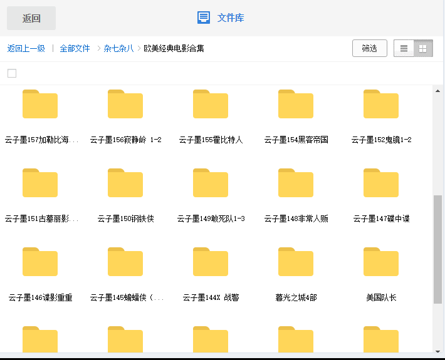Screen dimensions: 445x360
Task: Navigate to 杂七杂八 breadcrumb folder
Action: (118, 48)
